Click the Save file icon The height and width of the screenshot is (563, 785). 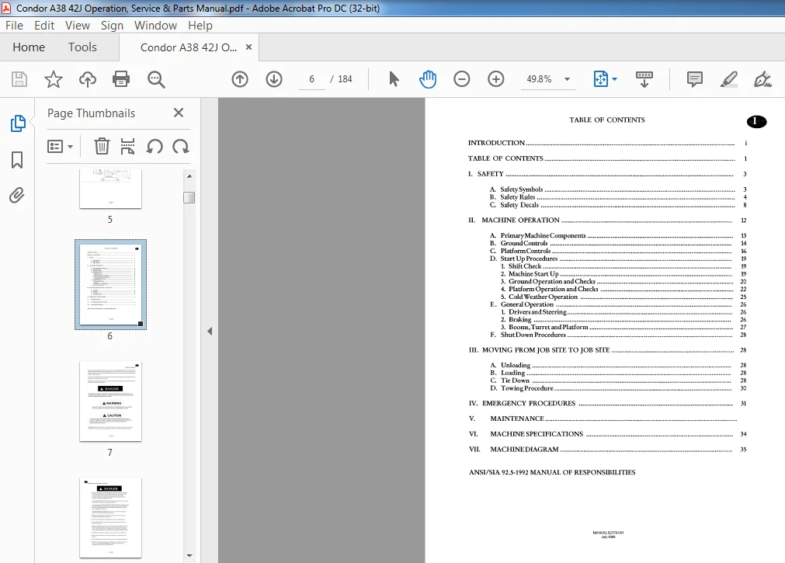(19, 79)
